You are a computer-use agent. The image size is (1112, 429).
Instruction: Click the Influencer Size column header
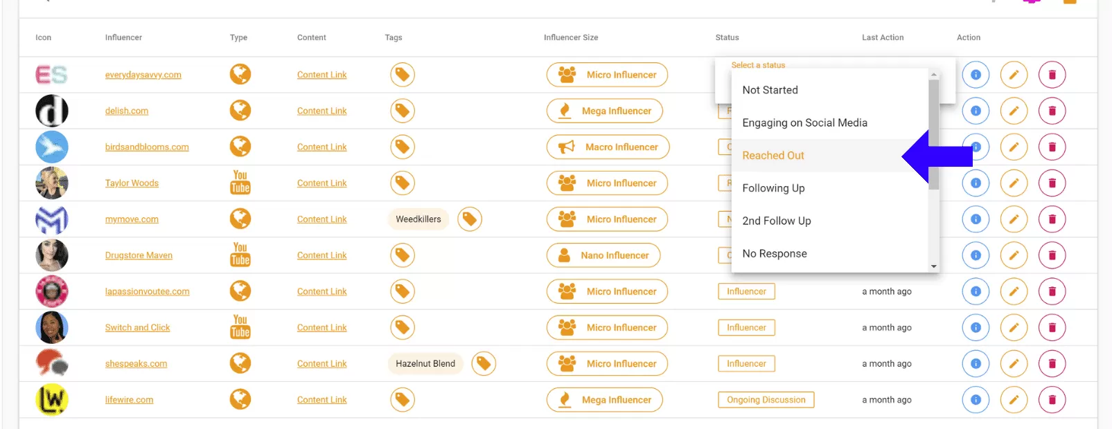571,37
